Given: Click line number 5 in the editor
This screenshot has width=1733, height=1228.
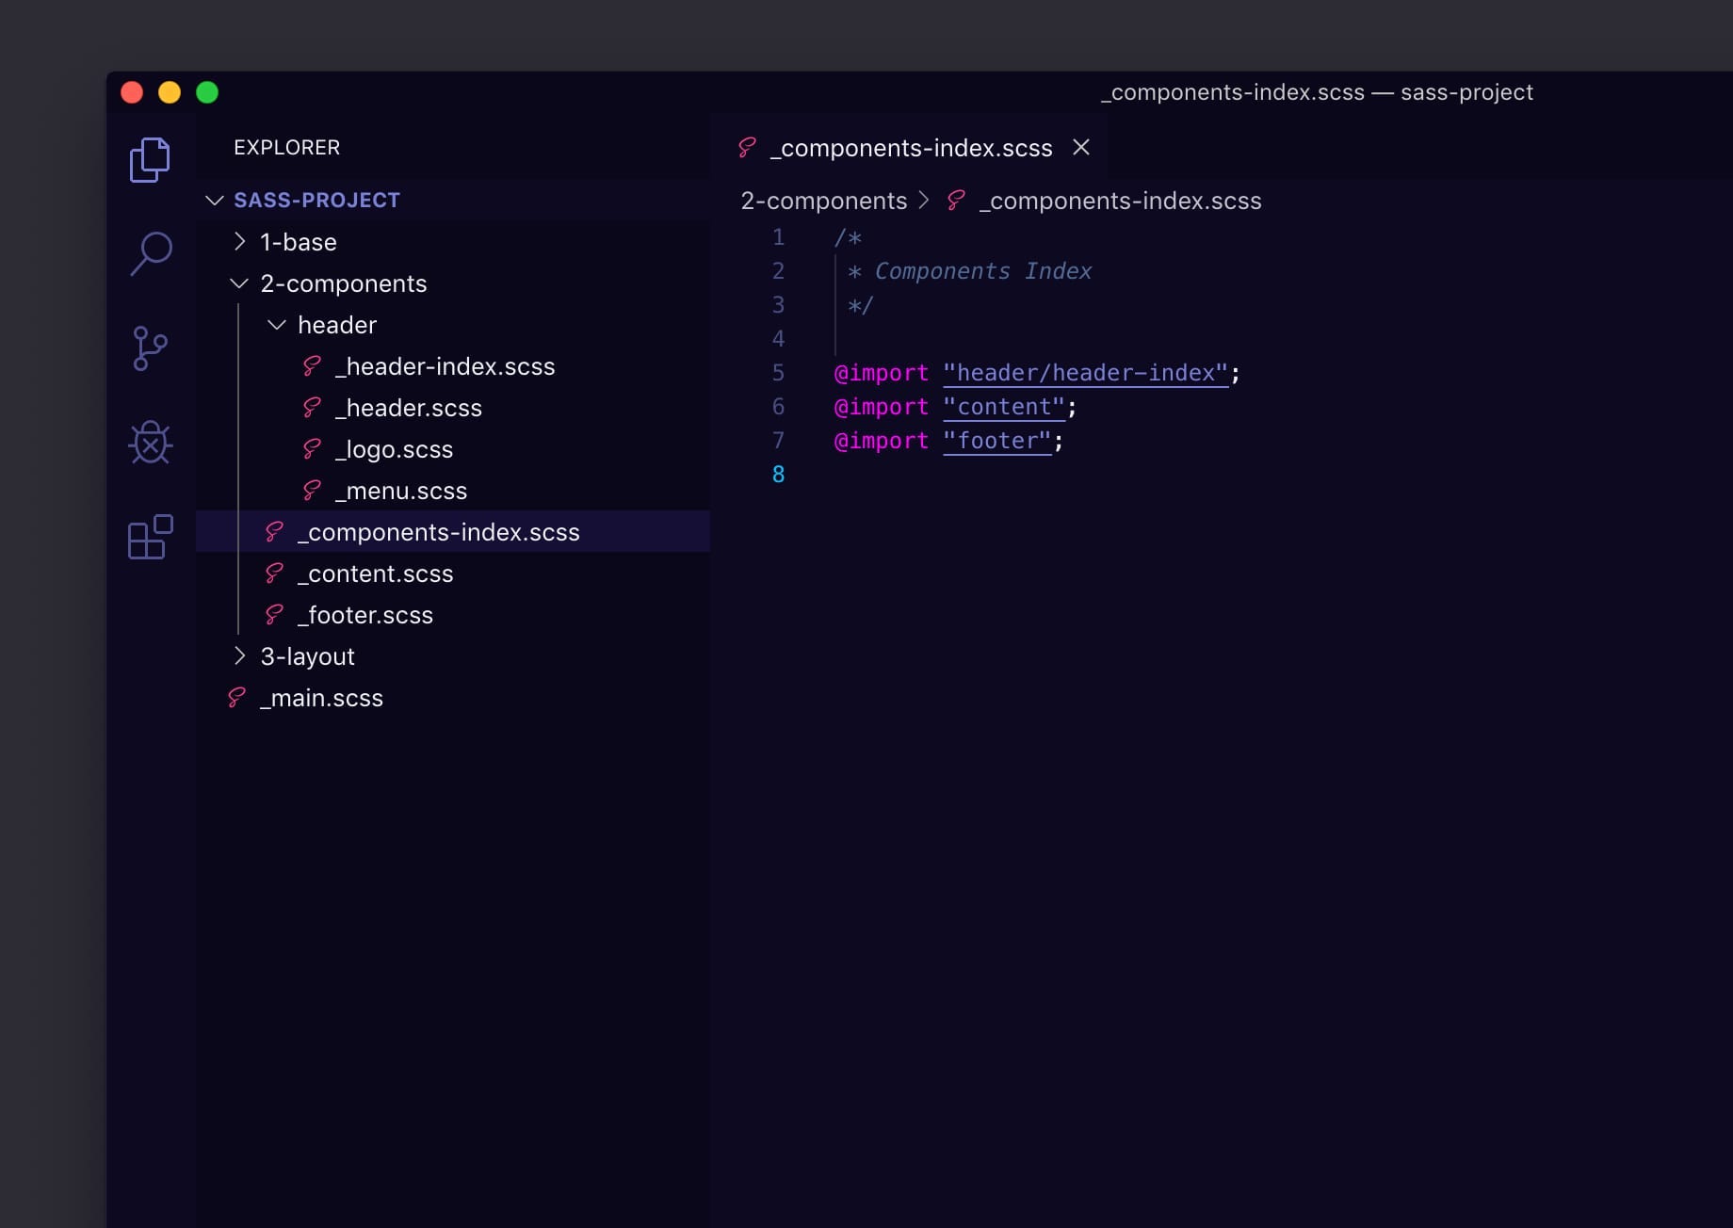Looking at the screenshot, I should pos(777,372).
